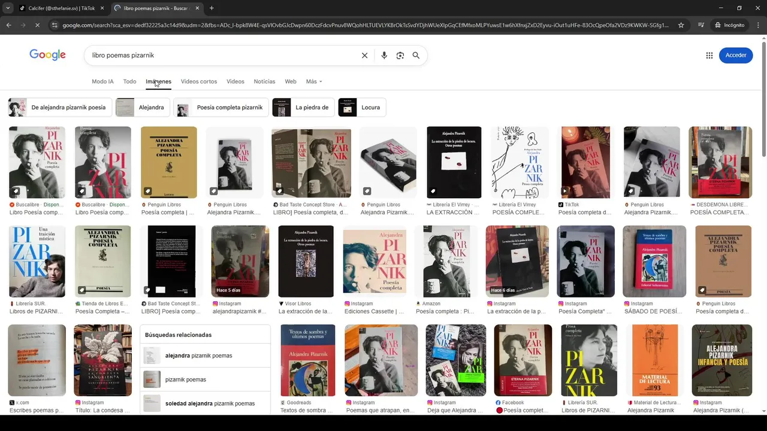Apply 'De alejandra pizarnik poesía' filter chip
This screenshot has height=431, width=767.
(59, 108)
